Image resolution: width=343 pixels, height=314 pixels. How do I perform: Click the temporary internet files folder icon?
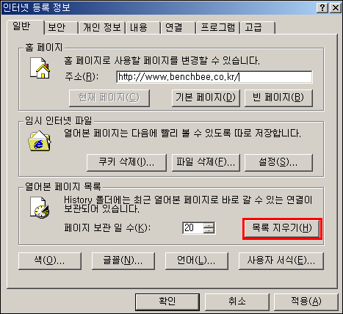[x=39, y=141]
